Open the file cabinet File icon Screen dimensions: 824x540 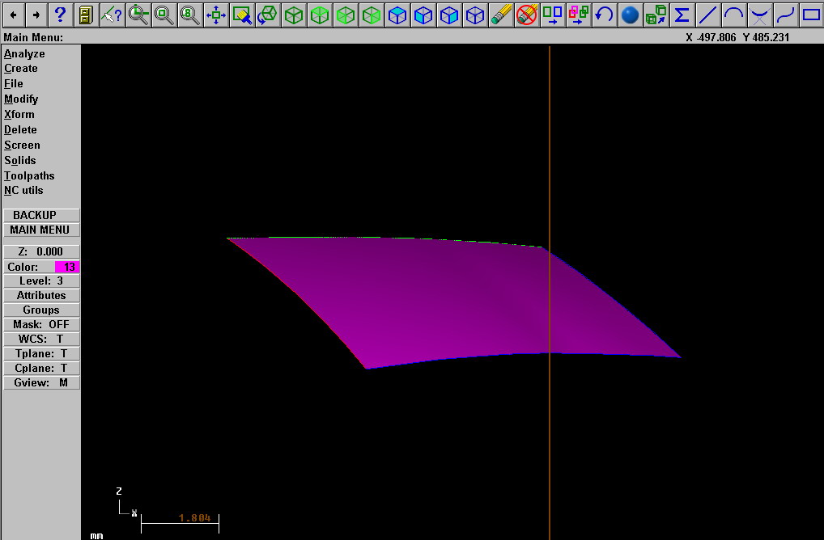pyautogui.click(x=86, y=15)
